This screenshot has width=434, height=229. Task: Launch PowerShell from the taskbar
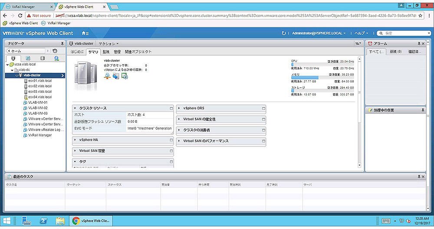[x=43, y=221]
